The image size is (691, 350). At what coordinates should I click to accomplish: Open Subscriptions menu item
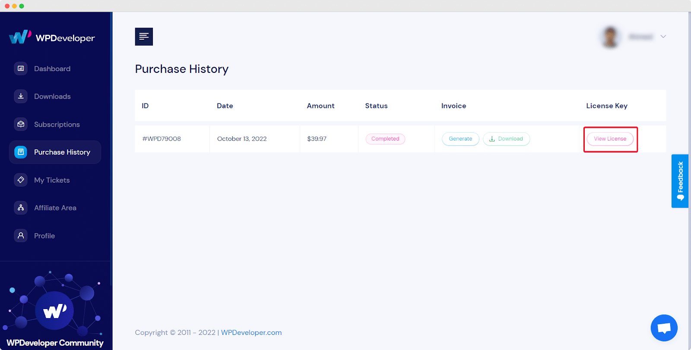(57, 125)
